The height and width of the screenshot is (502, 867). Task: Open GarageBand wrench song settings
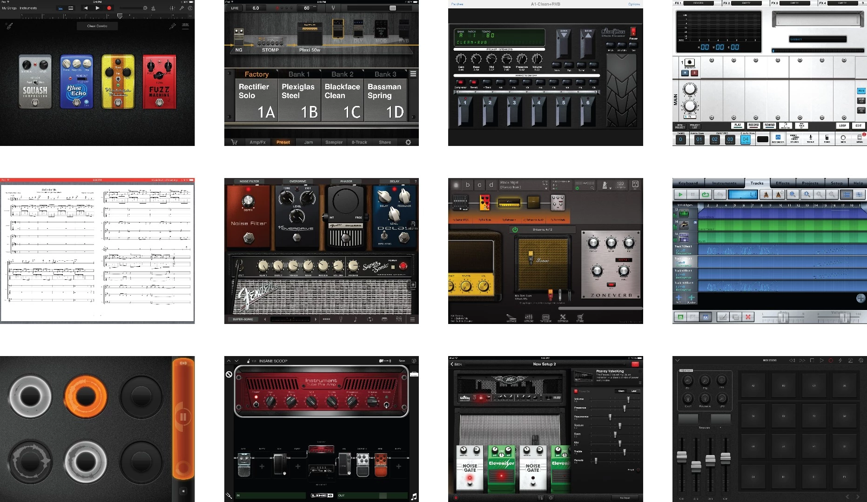coord(181,8)
